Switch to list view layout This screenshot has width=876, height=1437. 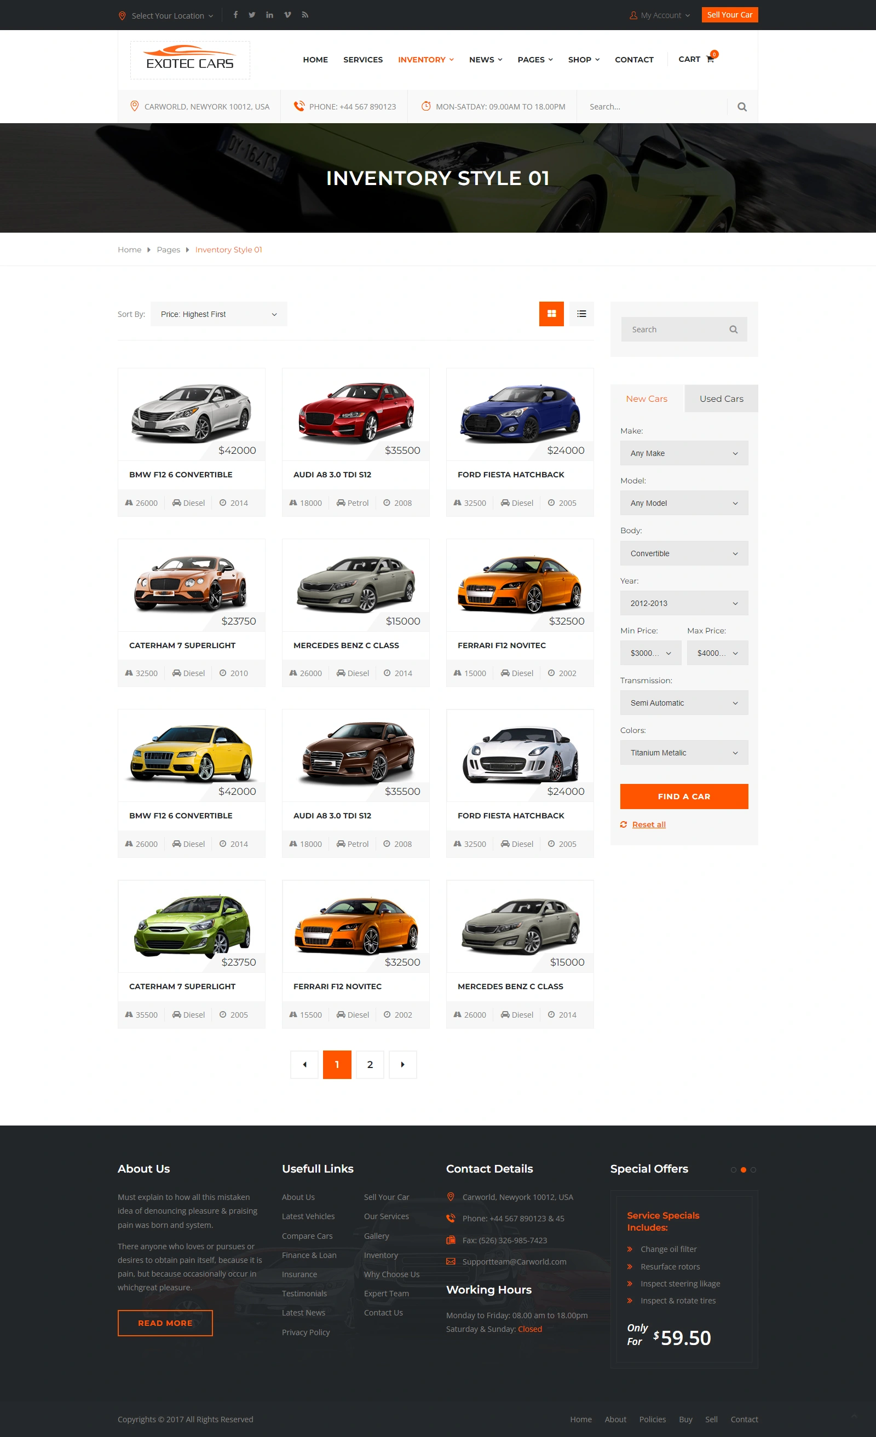click(x=581, y=314)
